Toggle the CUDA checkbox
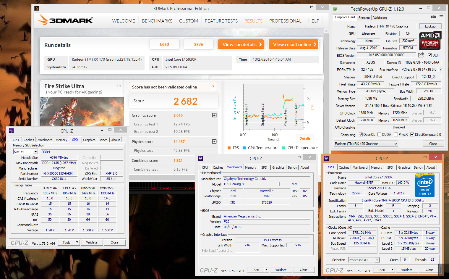The width and height of the screenshot is (449, 279). pyautogui.click(x=379, y=135)
